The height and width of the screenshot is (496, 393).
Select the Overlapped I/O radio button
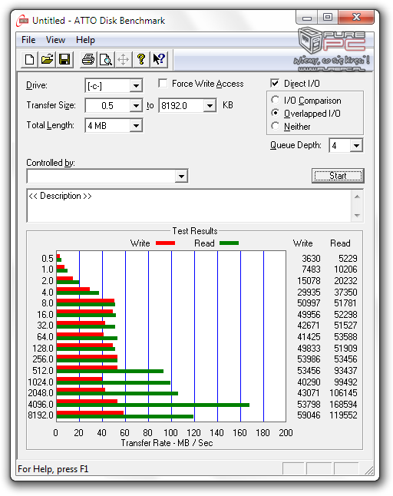click(276, 113)
